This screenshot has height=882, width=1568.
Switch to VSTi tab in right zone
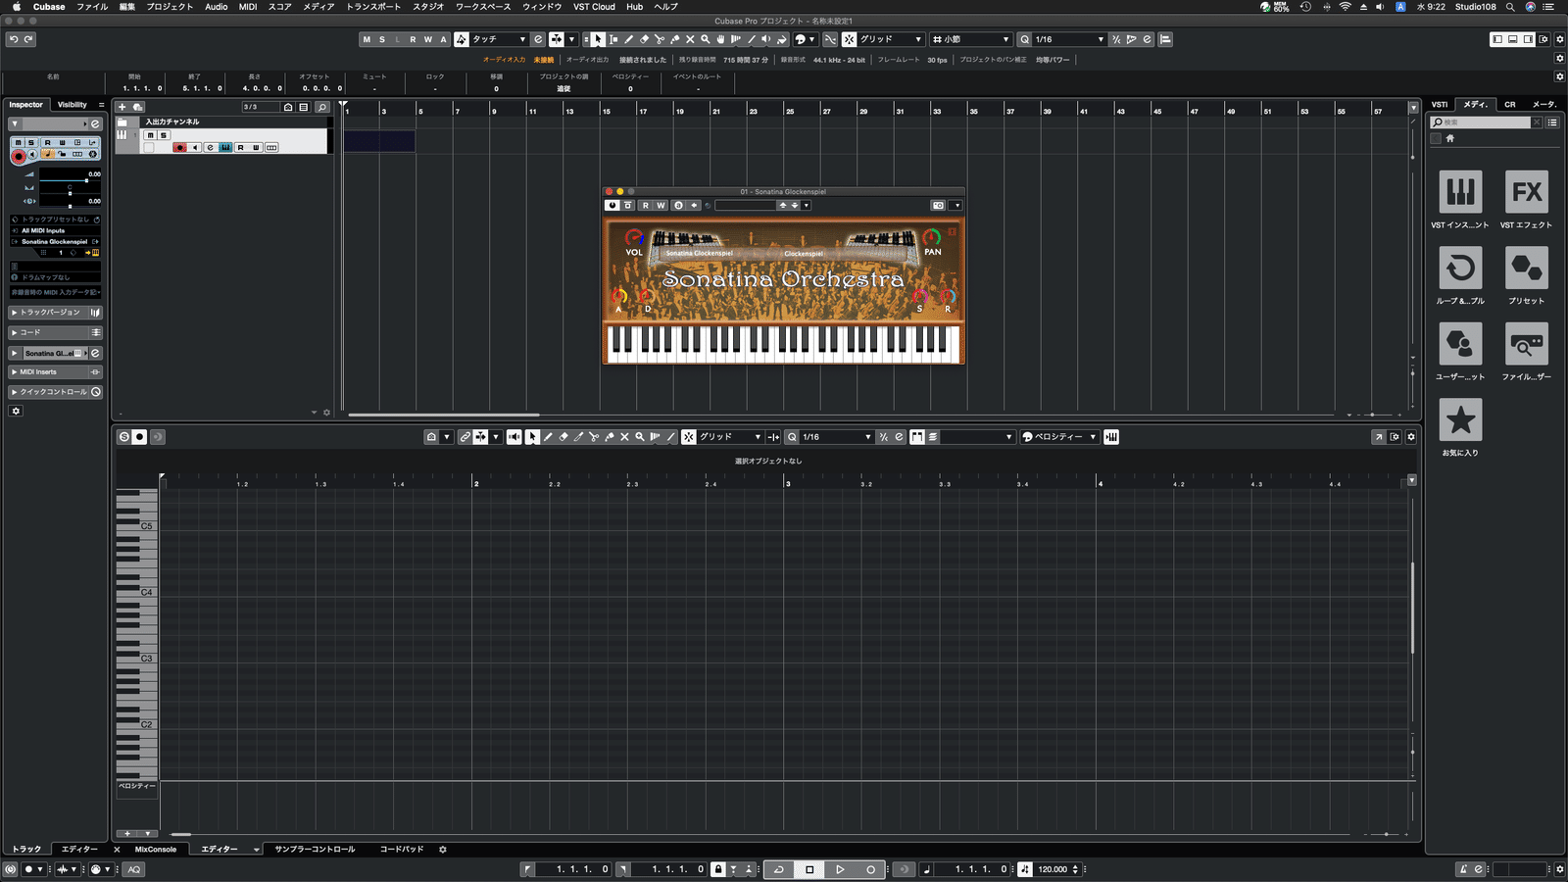[x=1440, y=105]
